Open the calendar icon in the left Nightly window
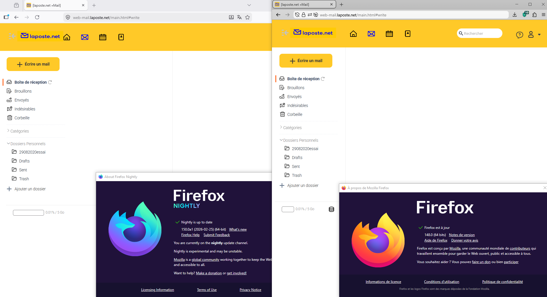Image resolution: width=547 pixels, height=297 pixels. click(x=103, y=37)
